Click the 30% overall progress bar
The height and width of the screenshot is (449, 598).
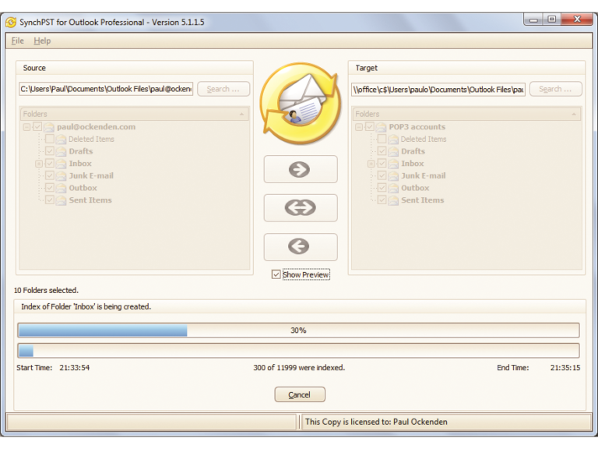coord(299,331)
